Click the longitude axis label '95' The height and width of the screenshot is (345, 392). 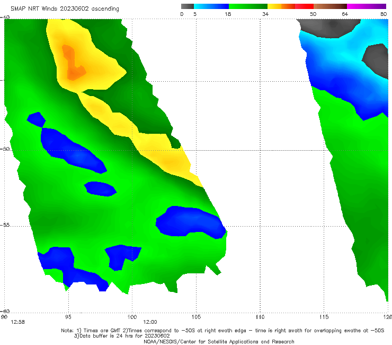pos(68,317)
